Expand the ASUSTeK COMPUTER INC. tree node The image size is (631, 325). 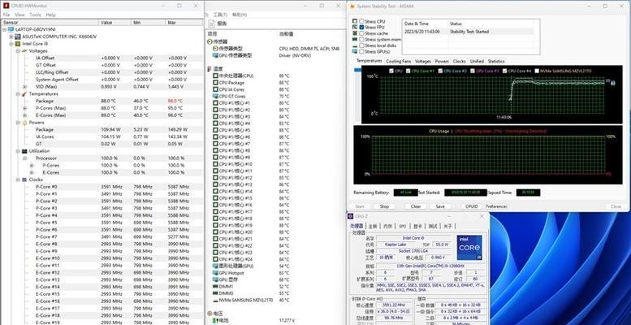pyautogui.click(x=11, y=37)
